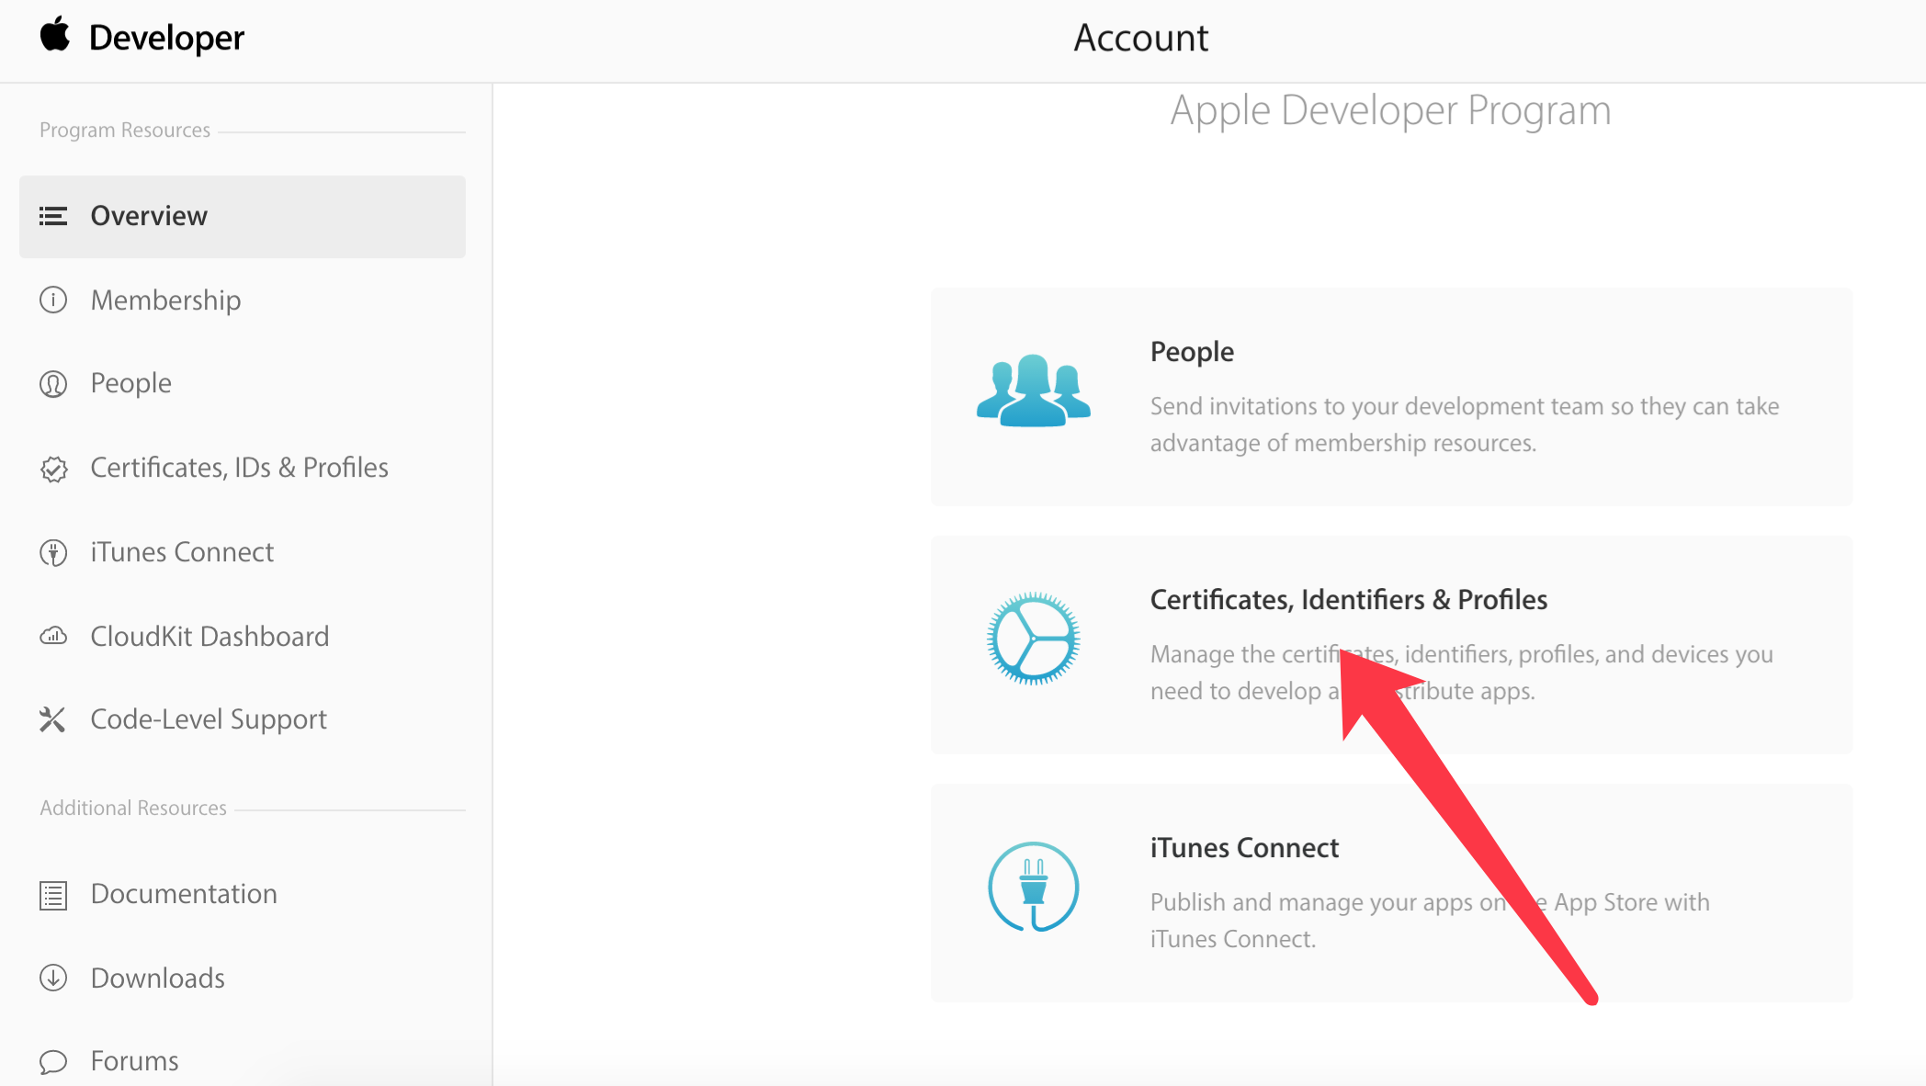Click the Membership info icon
Image resolution: width=1926 pixels, height=1086 pixels.
pos(53,300)
